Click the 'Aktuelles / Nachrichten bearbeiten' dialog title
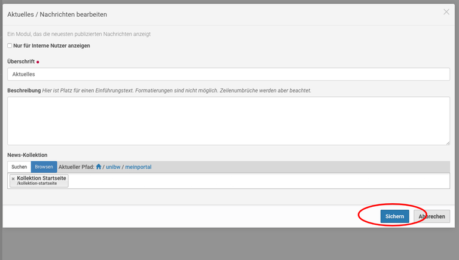Image resolution: width=459 pixels, height=260 pixels. point(57,14)
